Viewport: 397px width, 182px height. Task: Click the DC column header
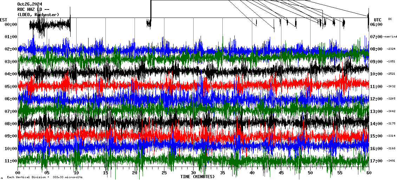pyautogui.click(x=390, y=19)
